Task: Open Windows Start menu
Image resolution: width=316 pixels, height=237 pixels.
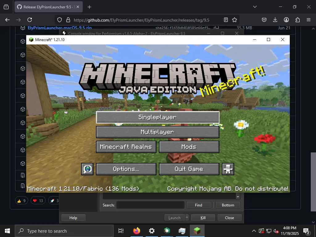Action: (7, 231)
